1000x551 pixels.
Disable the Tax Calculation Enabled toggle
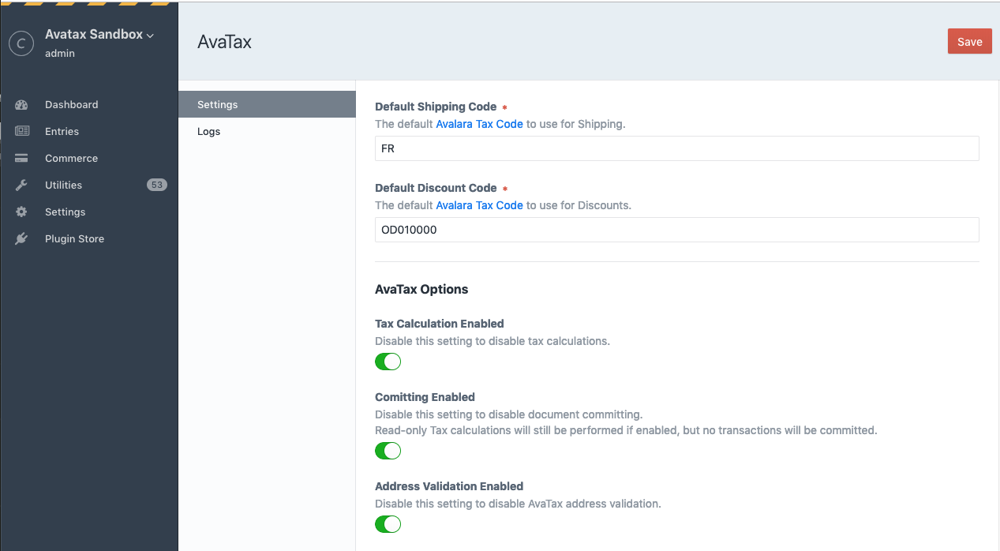388,362
